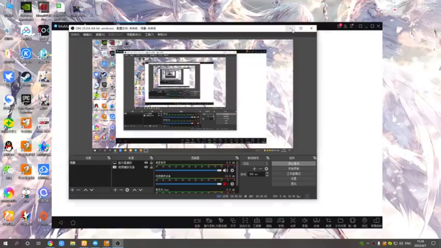Image resolution: width=441 pixels, height=248 pixels.
Task: Undock the 控件 controls panel
Action: click(314, 158)
